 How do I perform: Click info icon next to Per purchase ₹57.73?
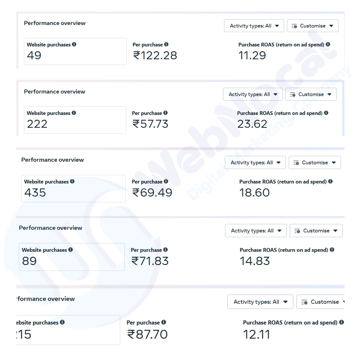165,113
